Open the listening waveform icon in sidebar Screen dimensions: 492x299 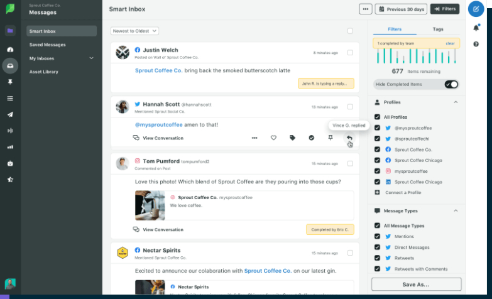pos(10,131)
